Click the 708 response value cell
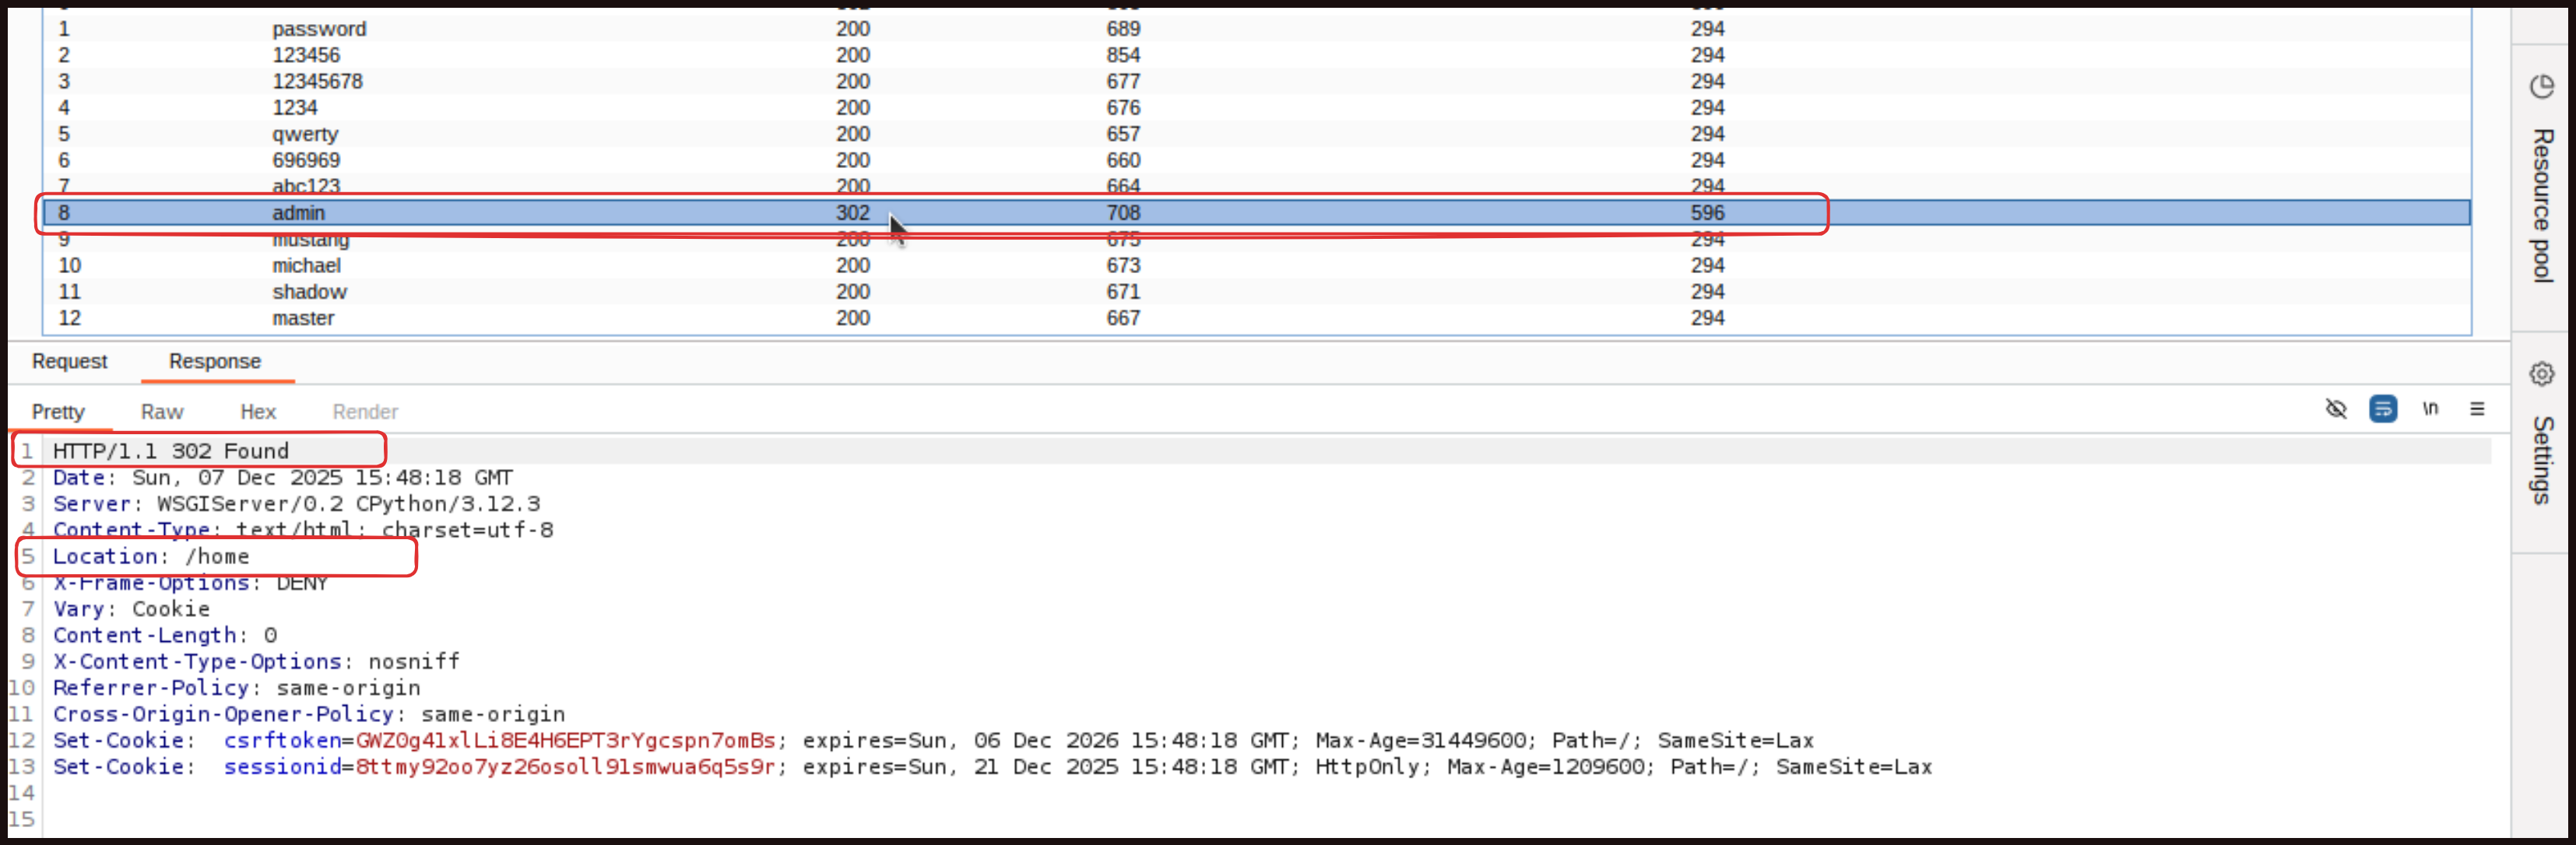The width and height of the screenshot is (2576, 845). click(1123, 213)
